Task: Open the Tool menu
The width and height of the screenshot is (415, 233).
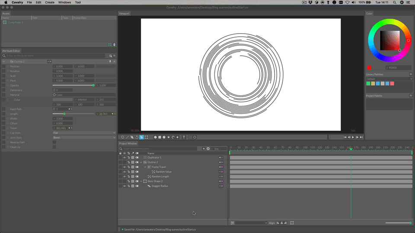Action: (78, 3)
